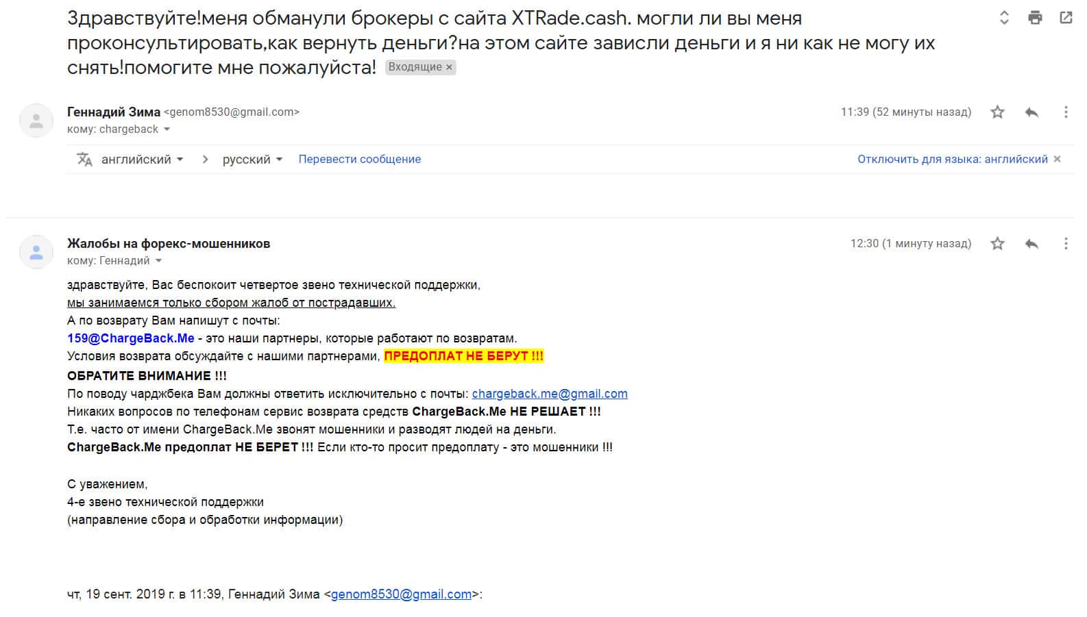Expand all messages with arrows icon

coord(1004,18)
